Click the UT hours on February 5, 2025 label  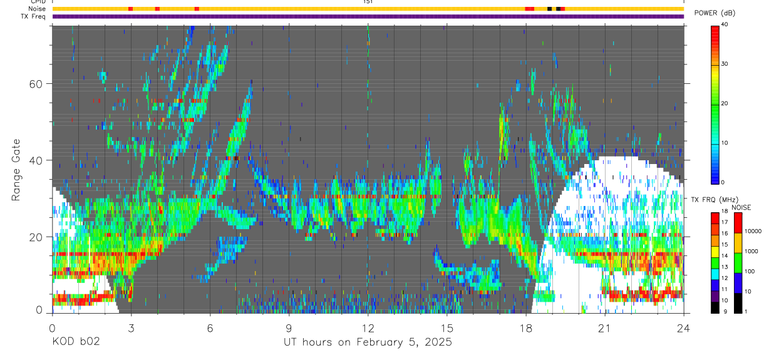(368, 342)
